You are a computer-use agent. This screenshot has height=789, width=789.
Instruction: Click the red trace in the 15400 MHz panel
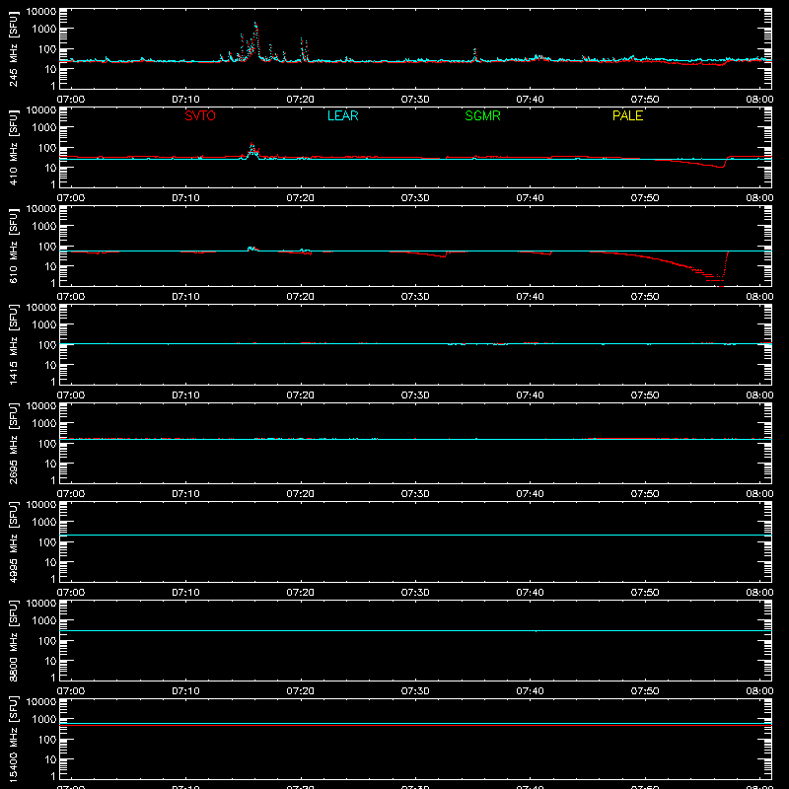pyautogui.click(x=415, y=725)
